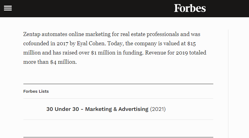Click the Forbes Lists section heading

(x=36, y=91)
